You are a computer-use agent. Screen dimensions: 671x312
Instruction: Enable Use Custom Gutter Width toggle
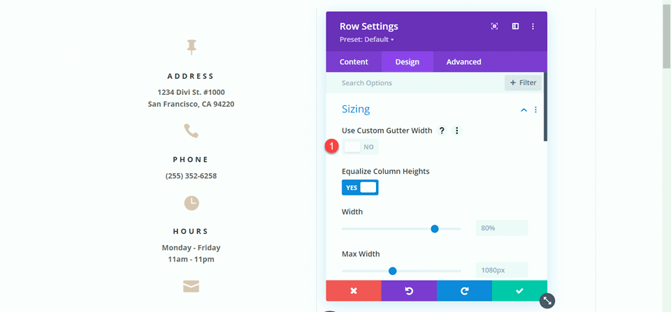tap(360, 147)
